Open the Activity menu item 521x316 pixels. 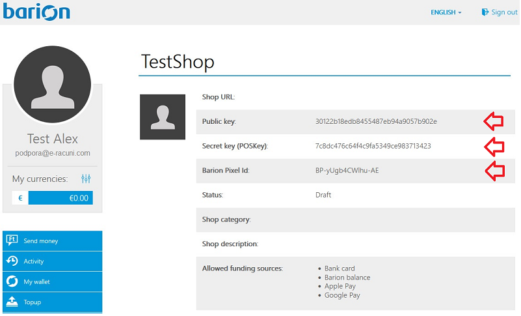(53, 261)
